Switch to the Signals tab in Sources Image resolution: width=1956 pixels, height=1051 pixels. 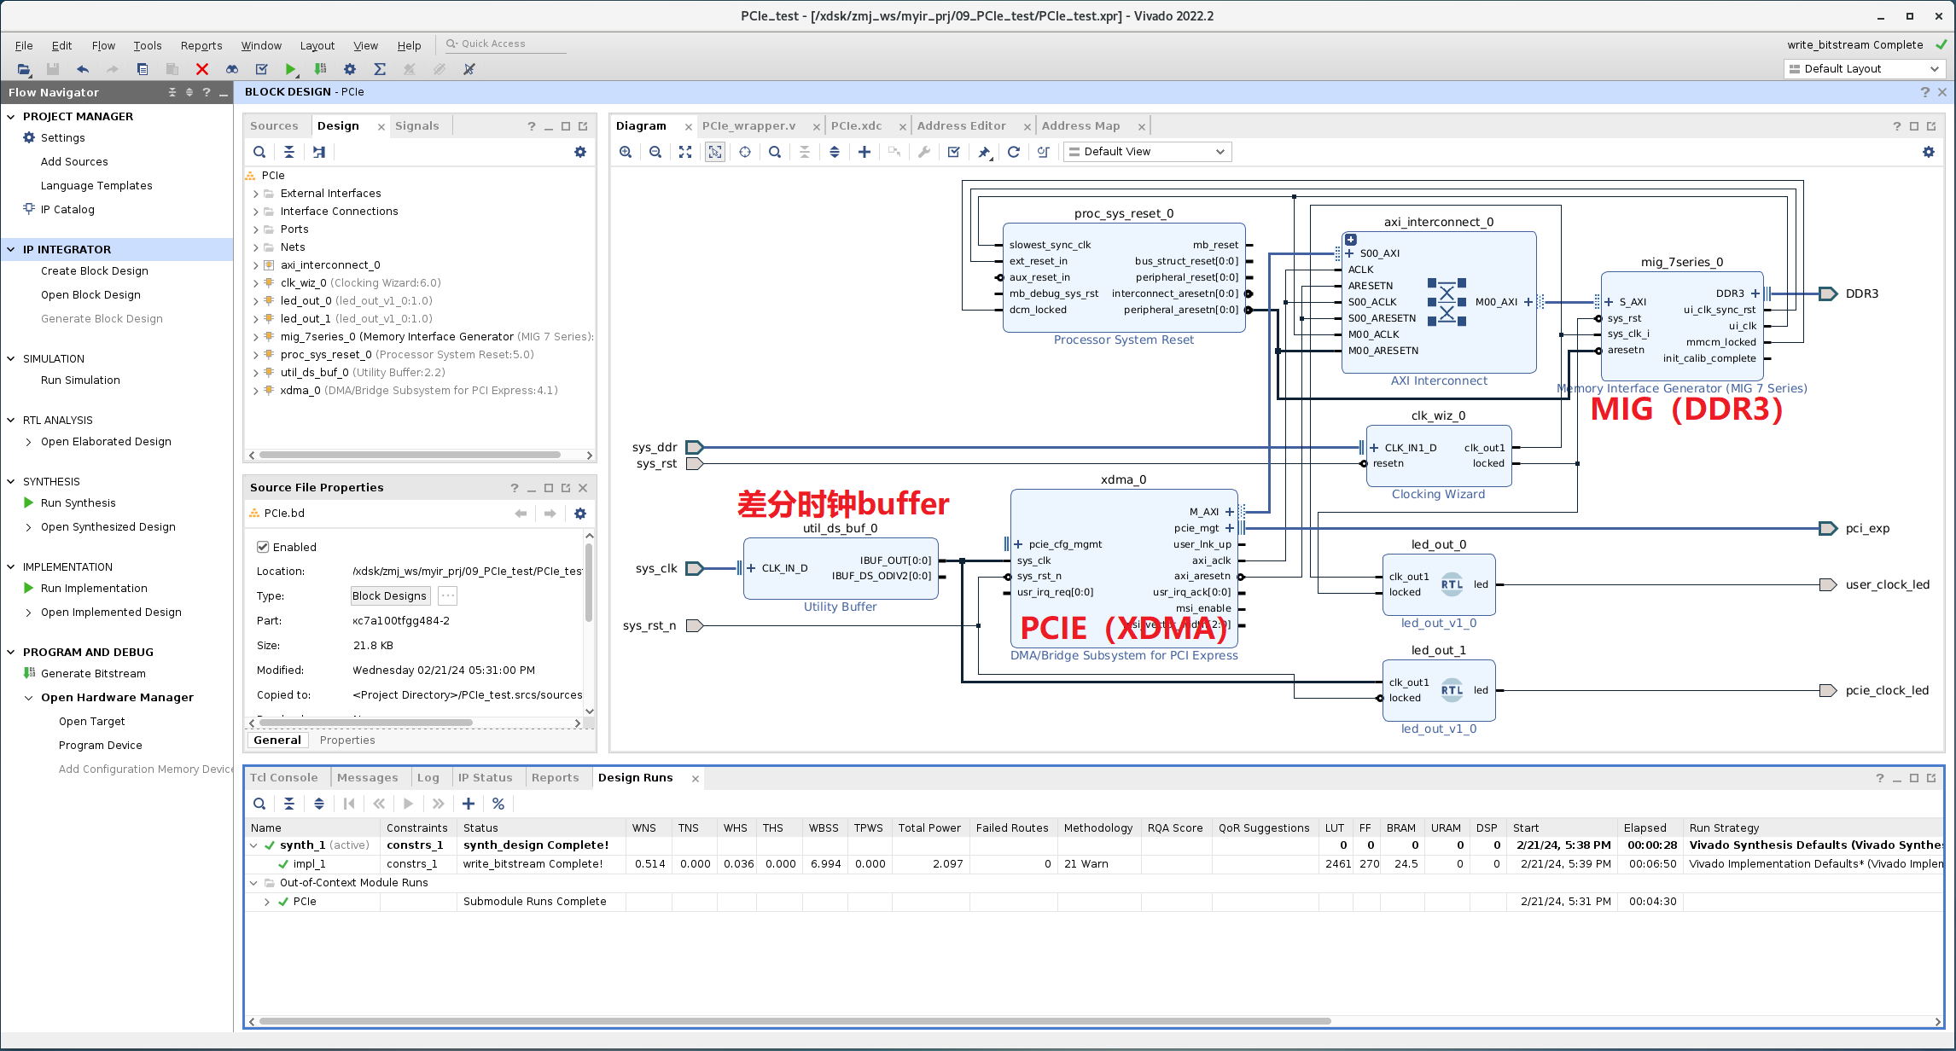[416, 125]
